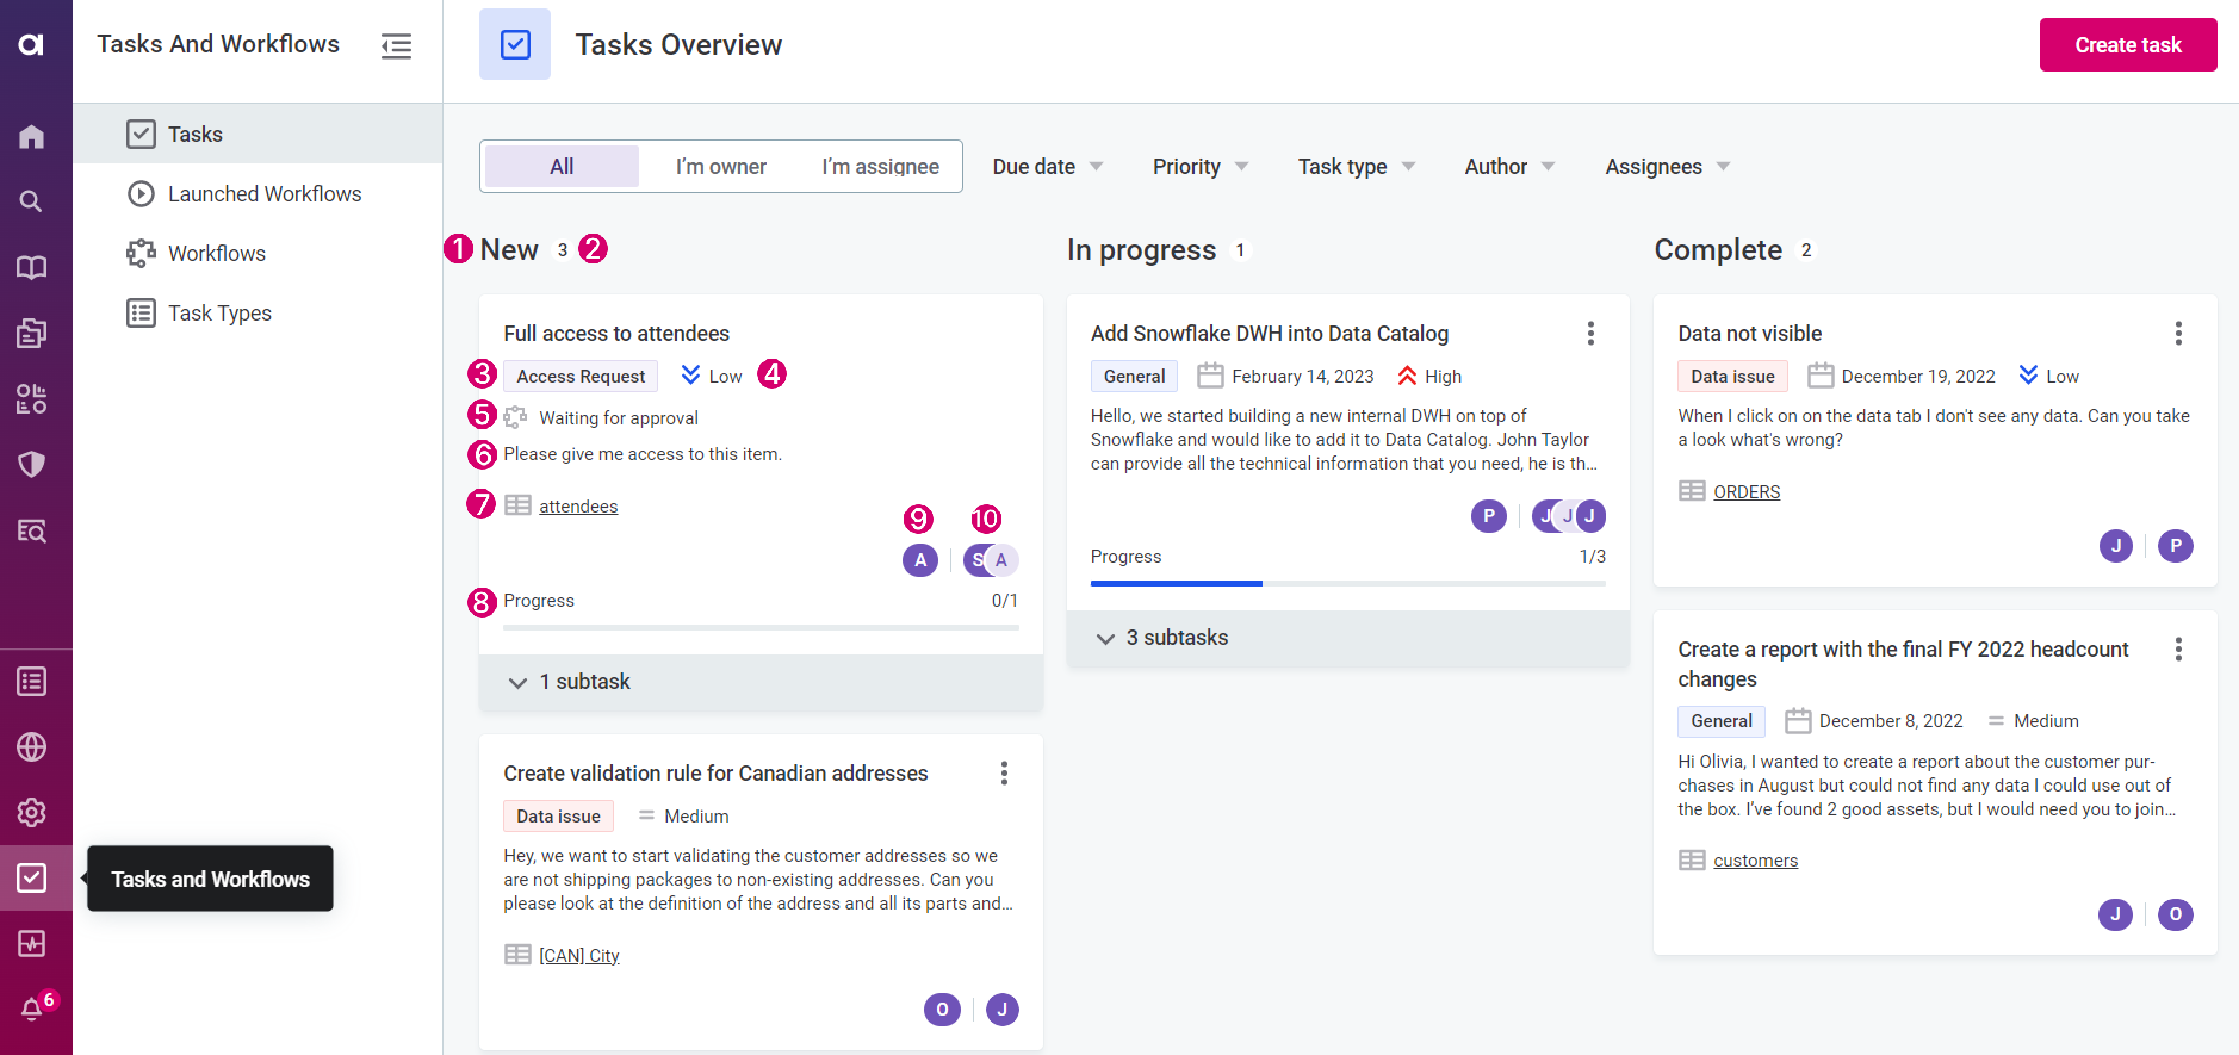This screenshot has width=2239, height=1055.
Task: Open Task Types in navigation
Action: pos(219,313)
